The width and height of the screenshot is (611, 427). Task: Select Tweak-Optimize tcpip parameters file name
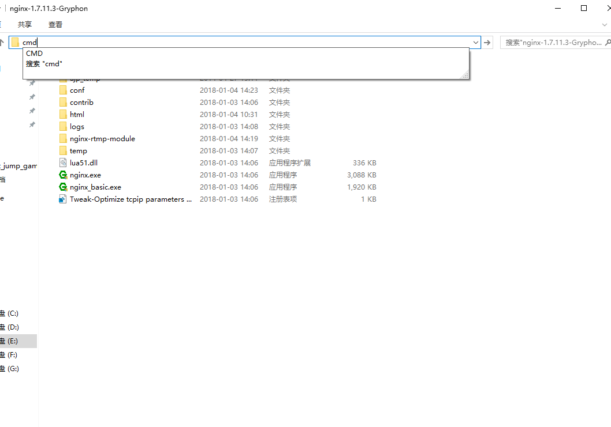[131, 199]
